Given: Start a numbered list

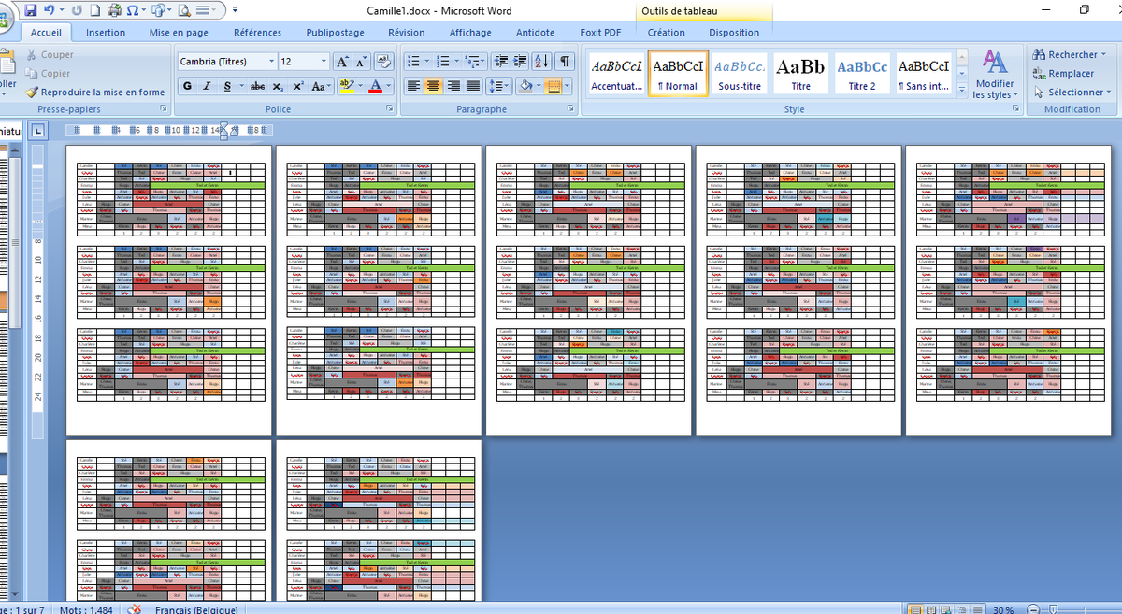Looking at the screenshot, I should [x=443, y=62].
